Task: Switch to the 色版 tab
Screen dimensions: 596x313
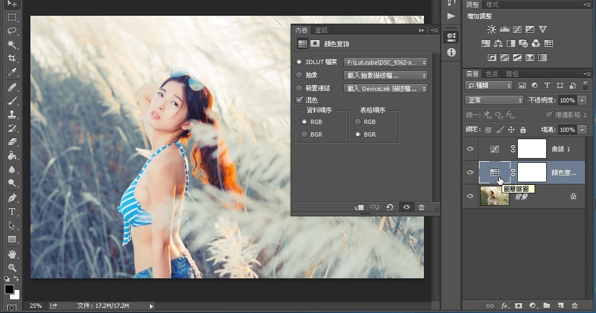Action: click(x=492, y=74)
